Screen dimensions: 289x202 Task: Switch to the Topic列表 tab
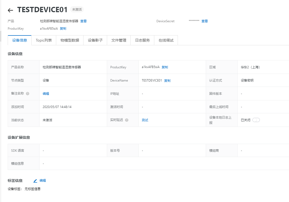44,40
